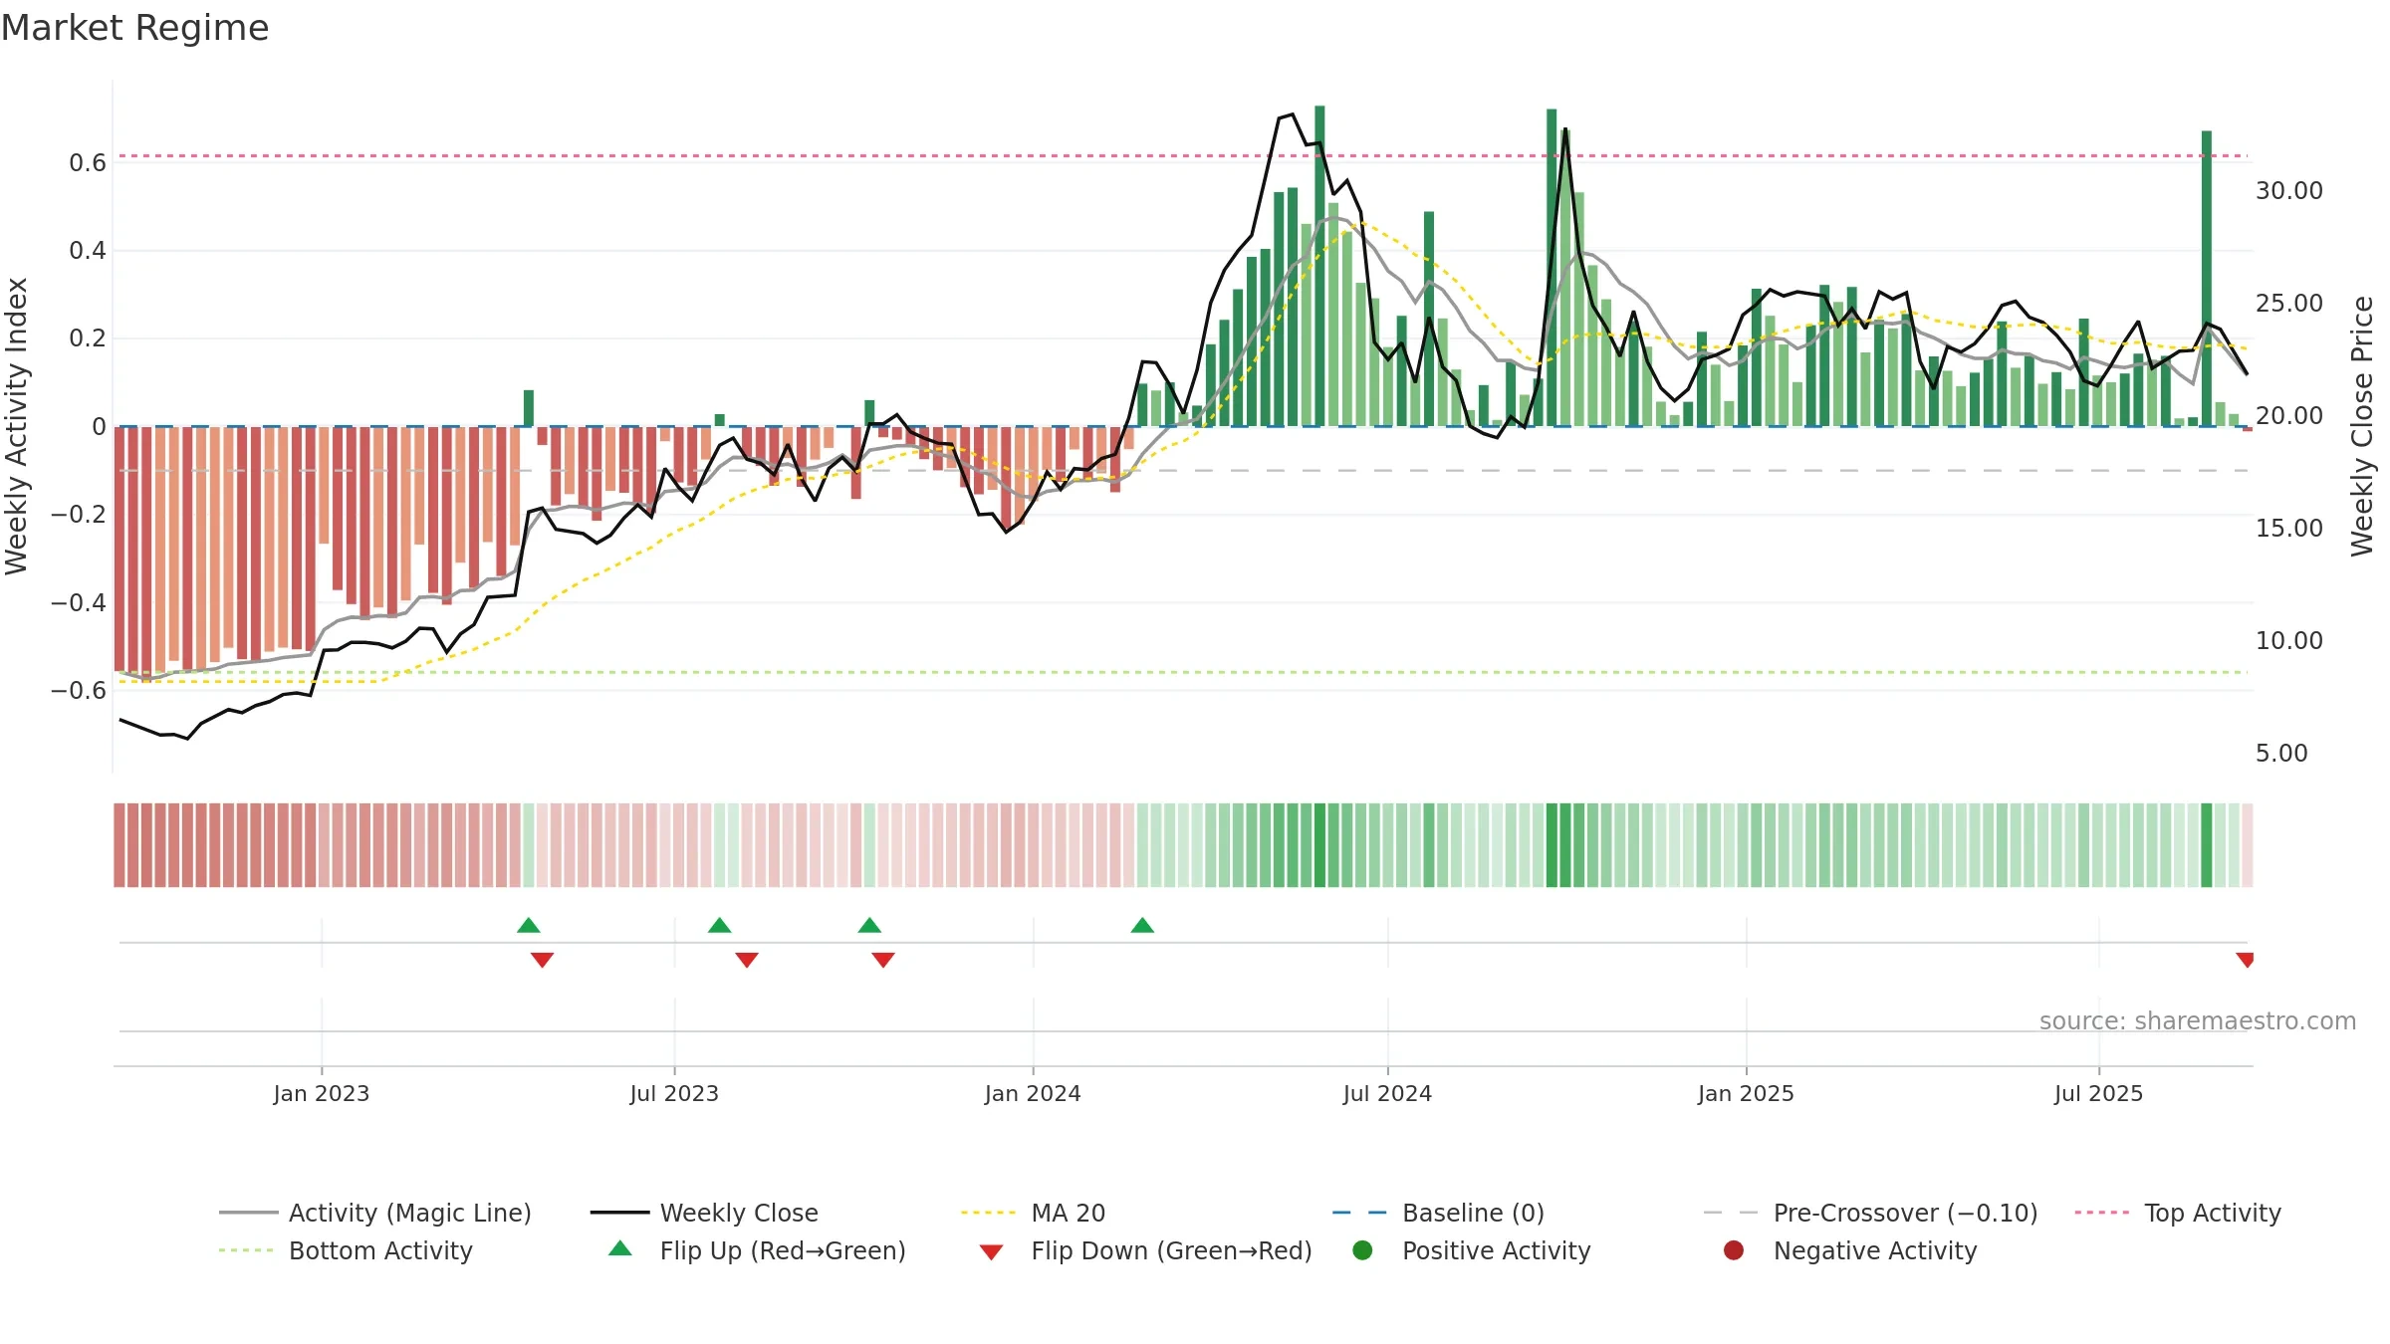Click the 0.6 left axis tick label
This screenshot has height=1344, width=2390.
[x=88, y=163]
